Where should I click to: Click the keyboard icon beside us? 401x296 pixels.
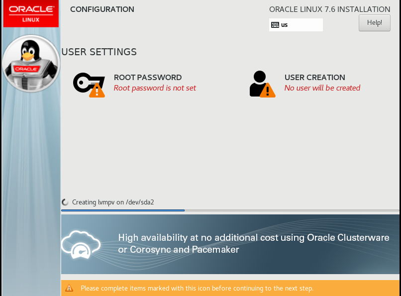pyautogui.click(x=275, y=25)
